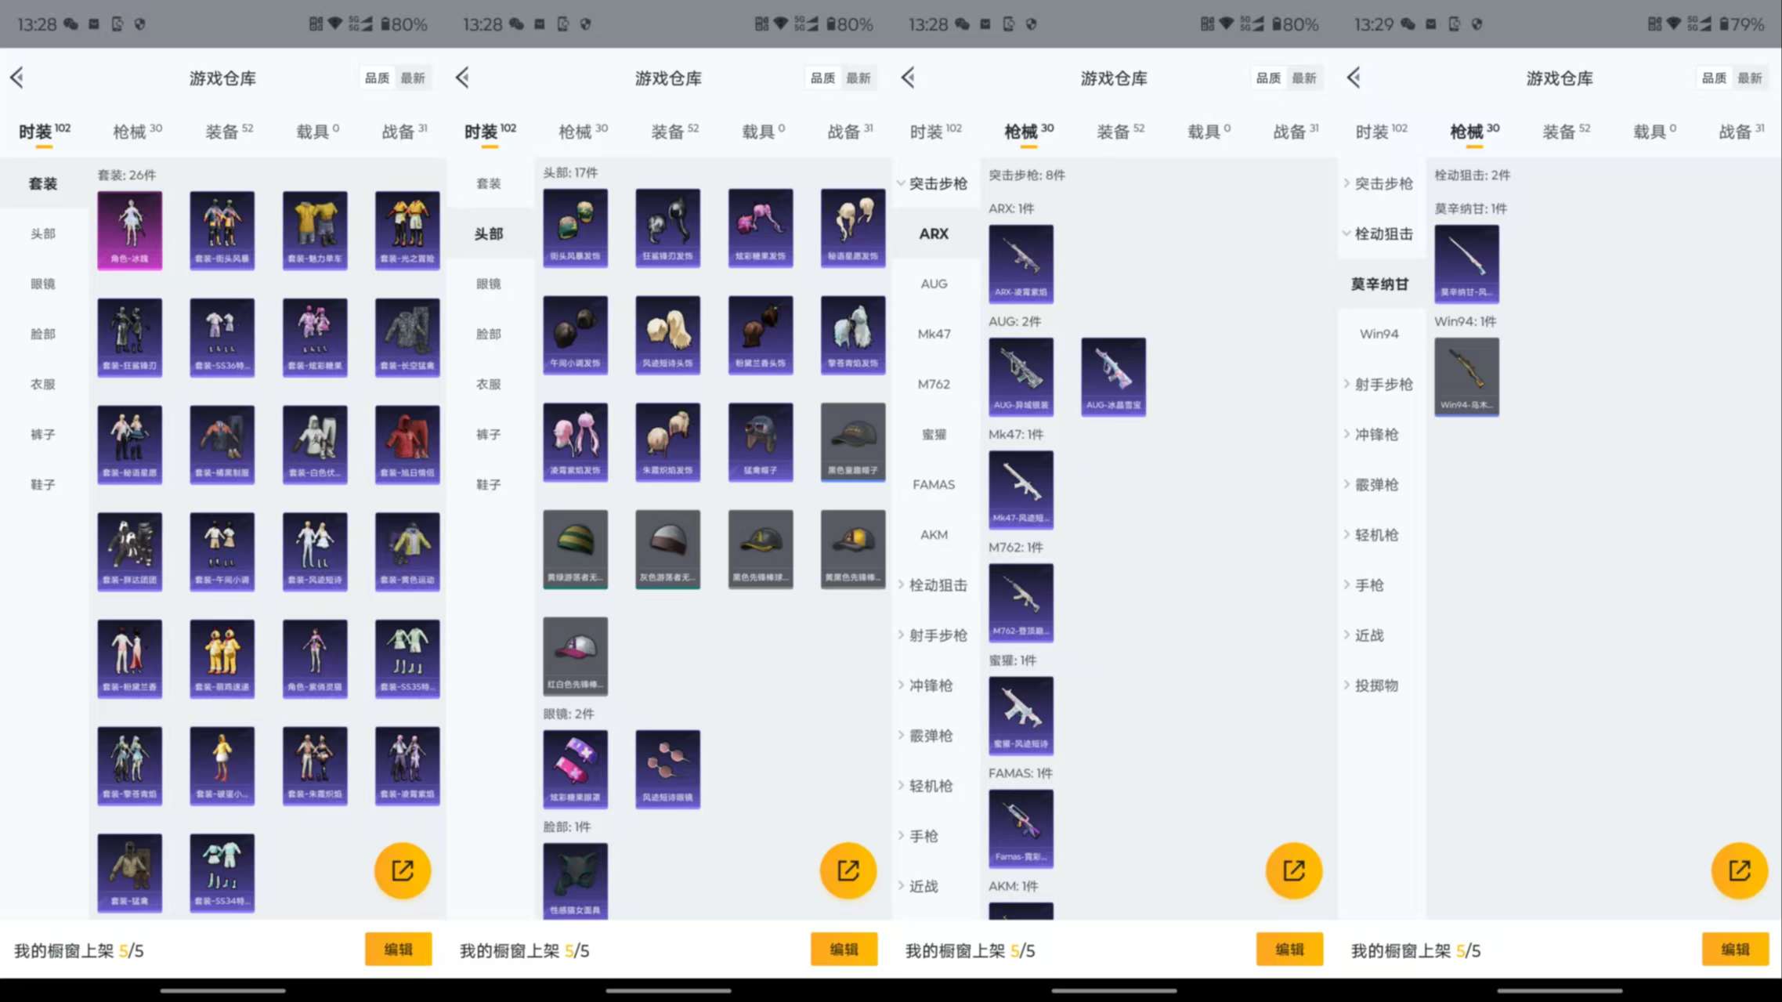Viewport: 1782px width, 1002px height.
Task: Tap the orange share icon on rightmost screen
Action: tap(1739, 870)
